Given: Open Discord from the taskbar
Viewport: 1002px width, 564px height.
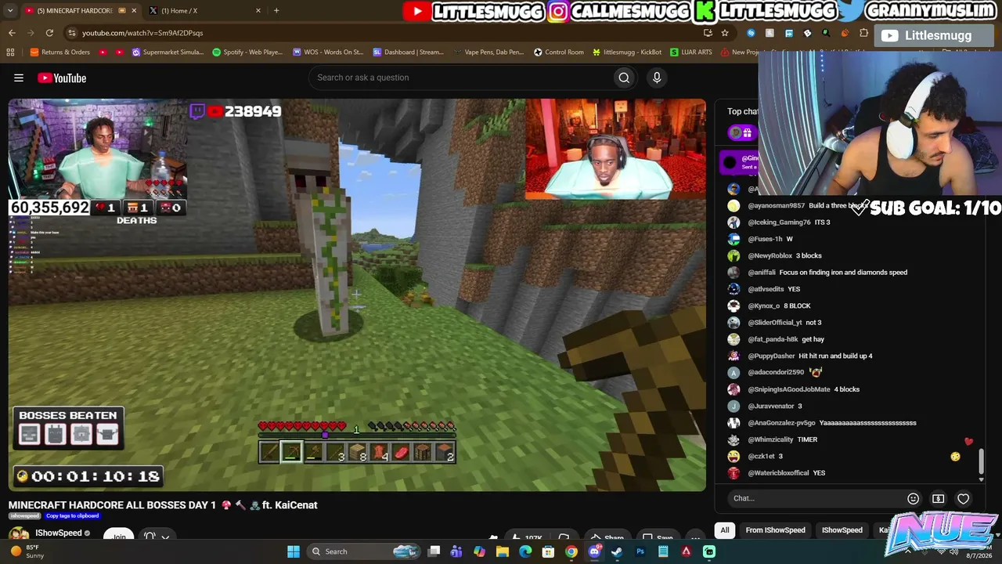Looking at the screenshot, I should 594,551.
